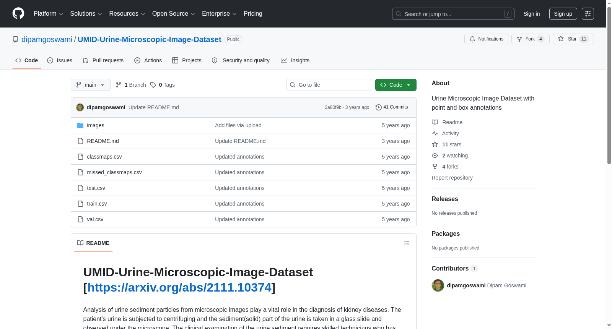Image resolution: width=612 pixels, height=329 pixels.
Task: Open the Pricing page
Action: [x=253, y=14]
